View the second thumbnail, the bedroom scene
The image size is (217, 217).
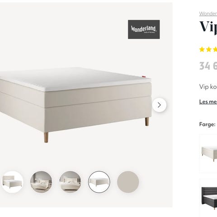(x=41, y=182)
